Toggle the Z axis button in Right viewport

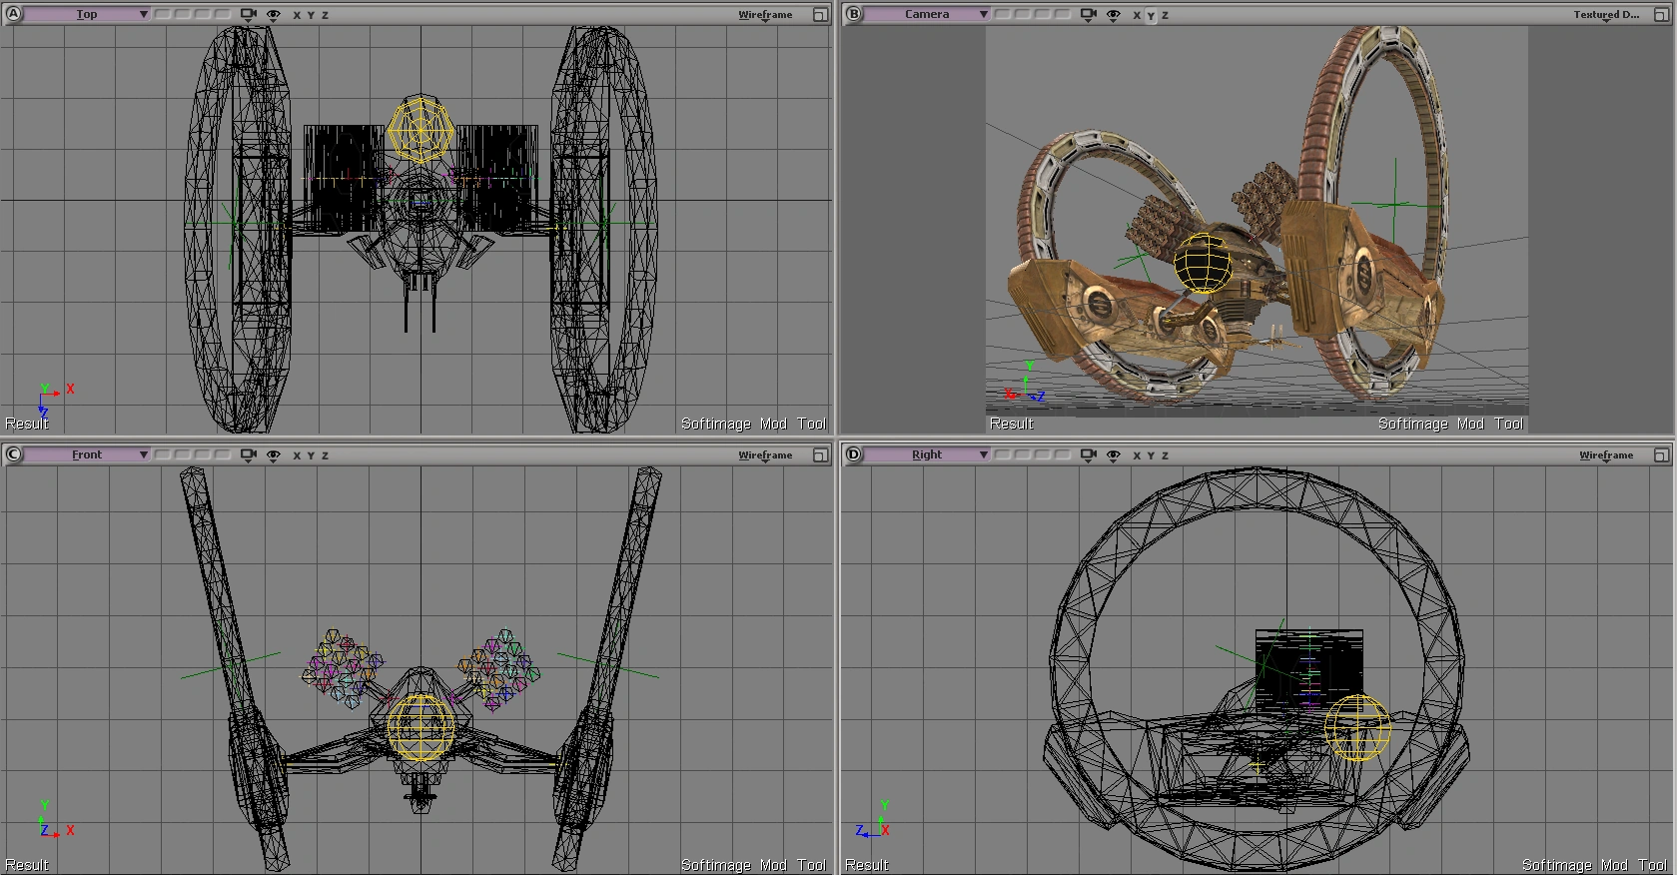(1165, 456)
